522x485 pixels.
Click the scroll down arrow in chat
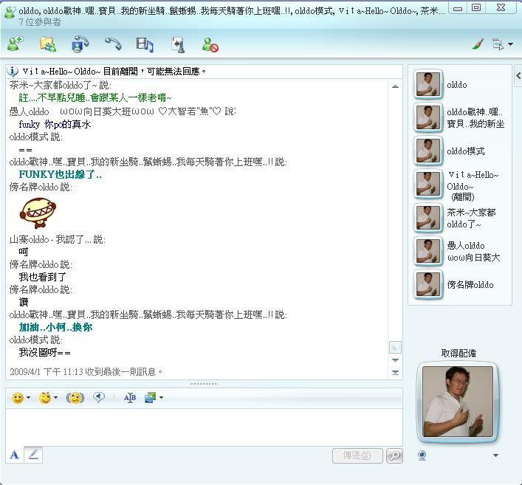click(x=395, y=360)
